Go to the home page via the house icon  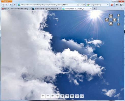[x=117, y=5]
